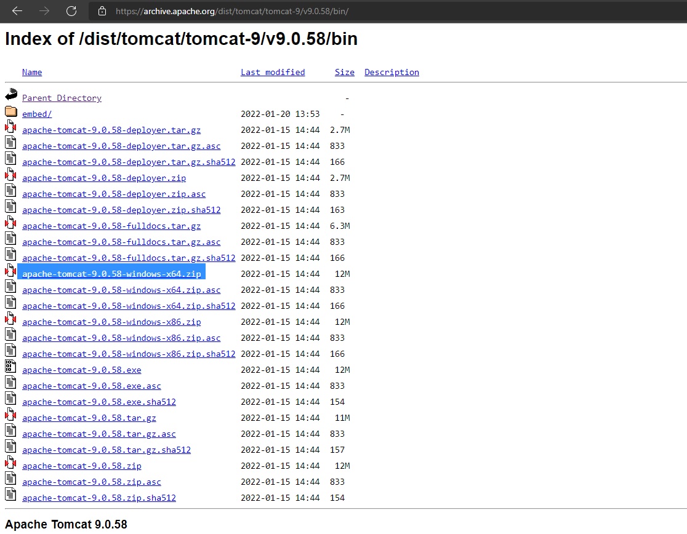The height and width of the screenshot is (534, 687).
Task: Open apache-tomcat-9.0.58.zip.sha512 checksum link
Action: click(x=99, y=498)
